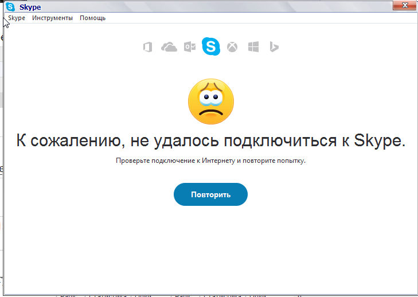Viewport: 418px width, 297px height.
Task: Select the Bing icon
Action: (274, 47)
